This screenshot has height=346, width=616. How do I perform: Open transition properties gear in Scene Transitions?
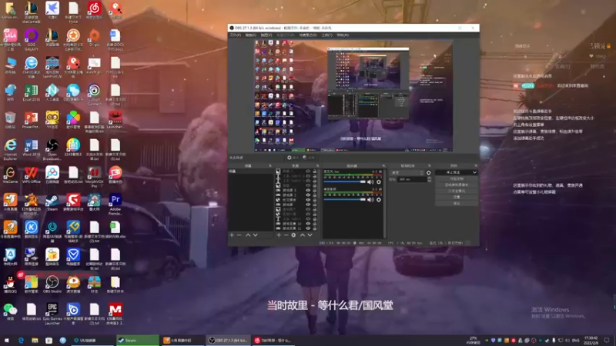(429, 172)
